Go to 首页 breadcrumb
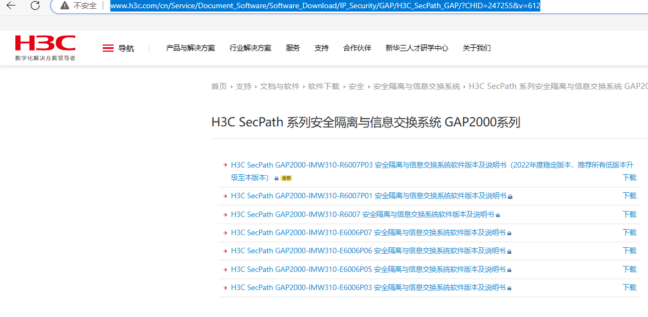Image resolution: width=648 pixels, height=317 pixels. point(219,86)
